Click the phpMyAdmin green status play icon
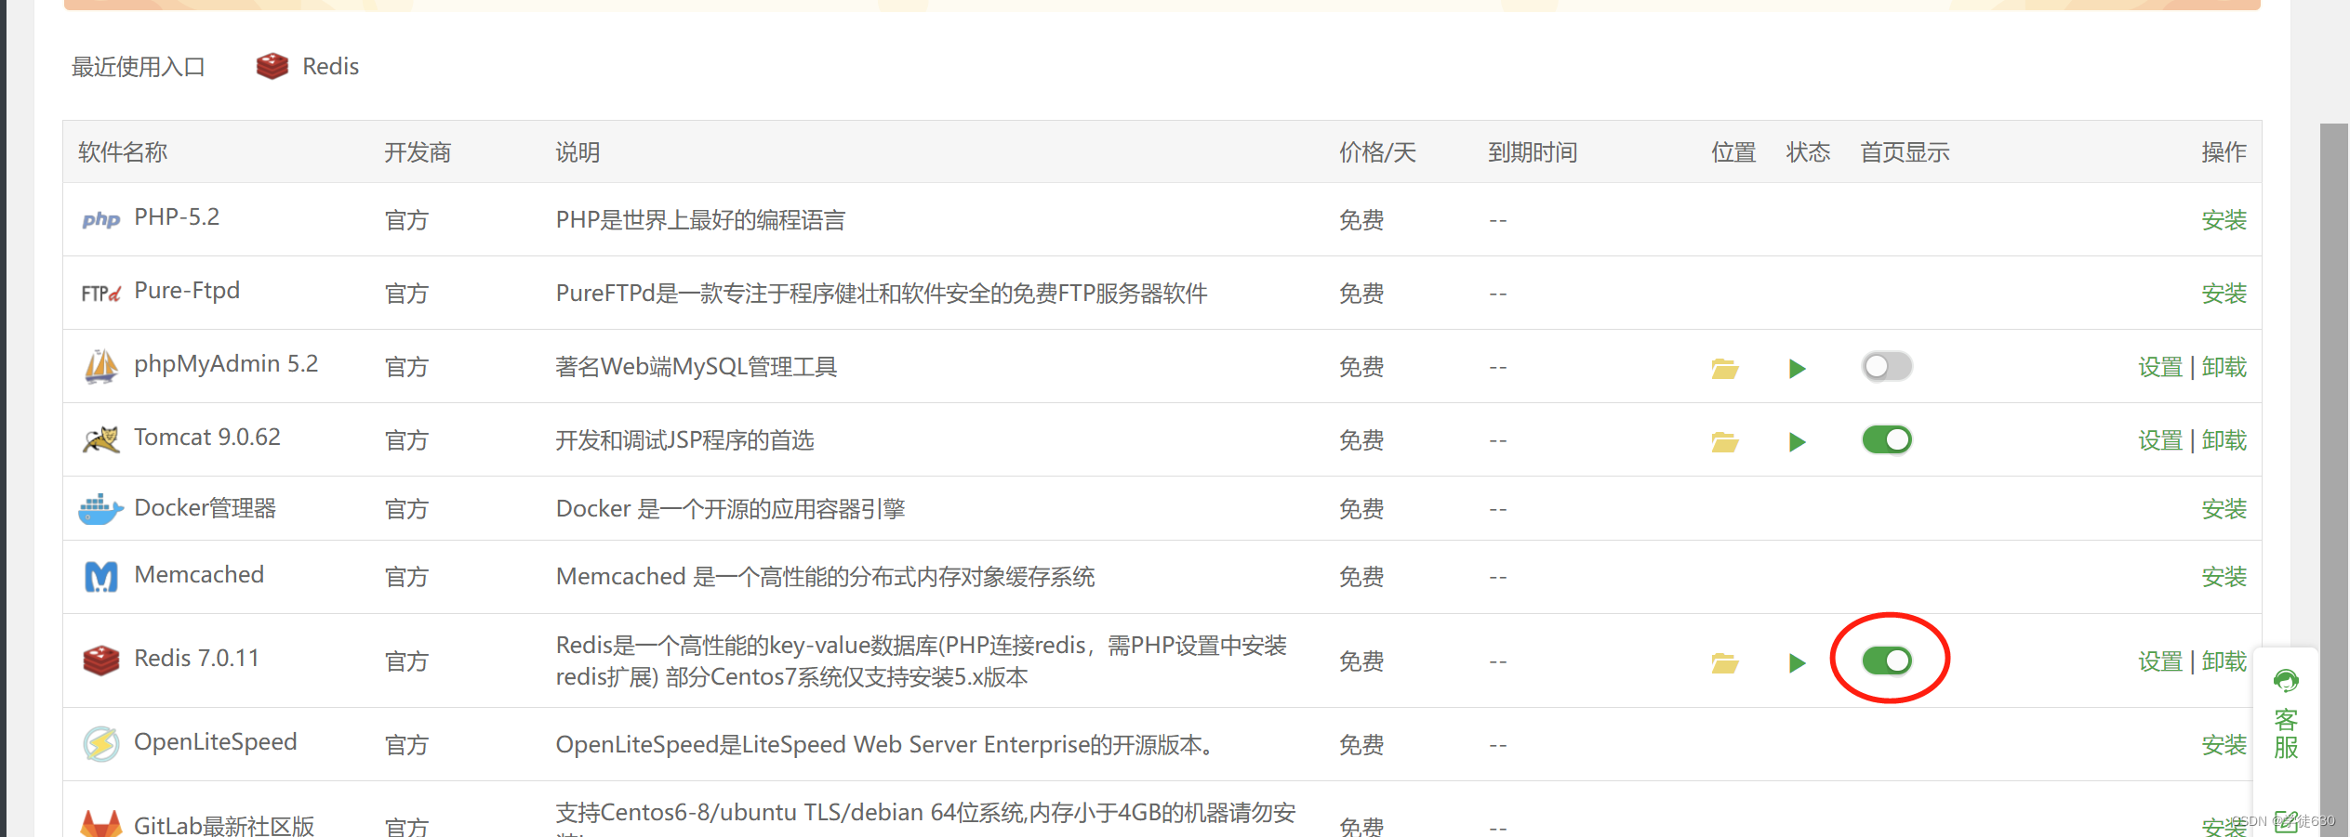 tap(1797, 369)
